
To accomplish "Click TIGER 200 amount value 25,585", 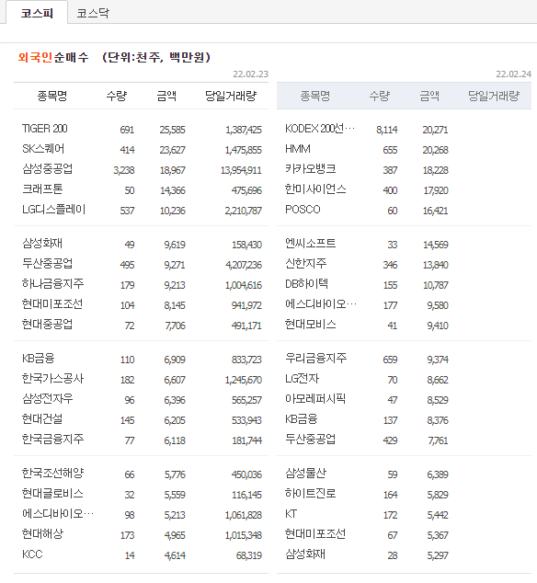I will [x=173, y=130].
